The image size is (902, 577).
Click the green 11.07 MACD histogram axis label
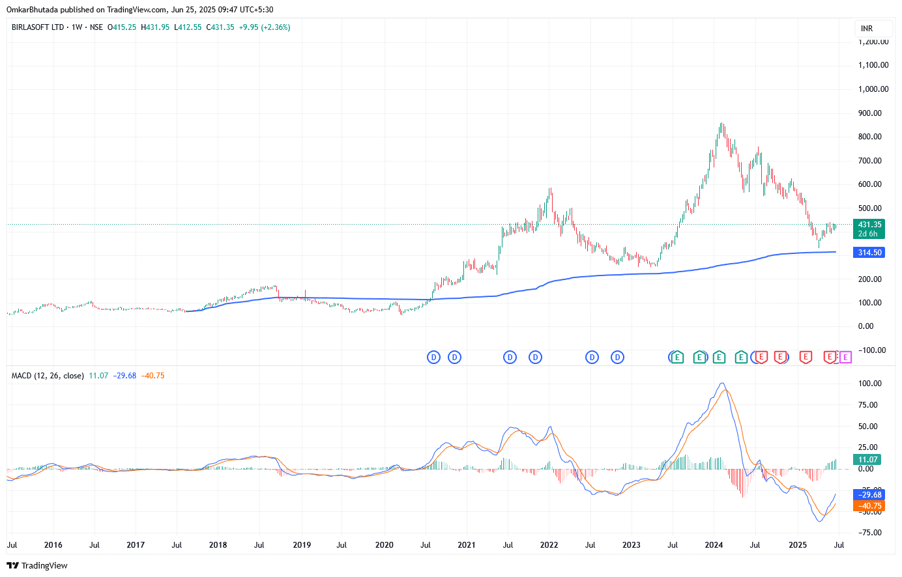867,459
